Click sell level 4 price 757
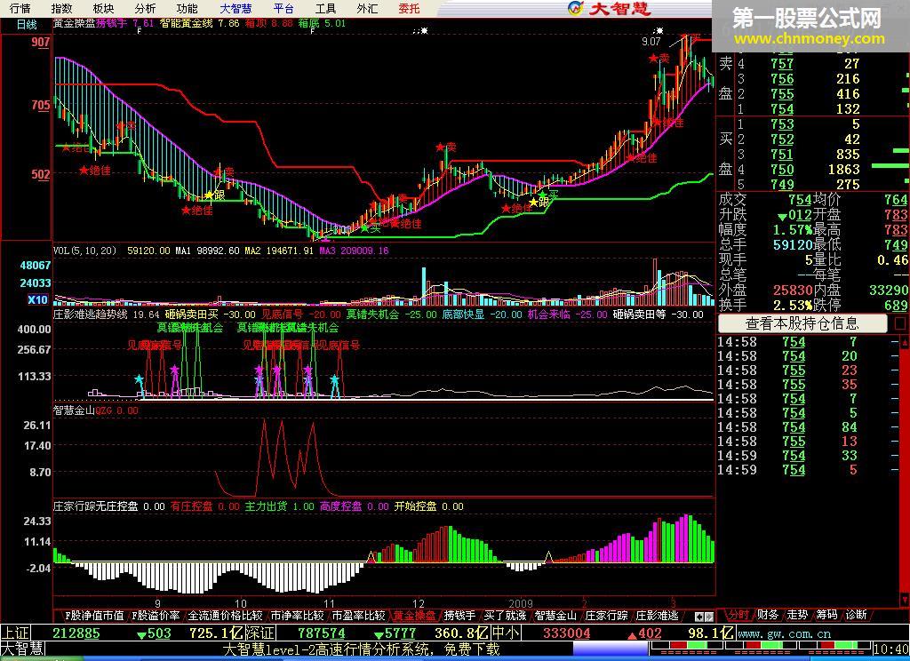Screen dimensions: 910x661 [x=782, y=64]
